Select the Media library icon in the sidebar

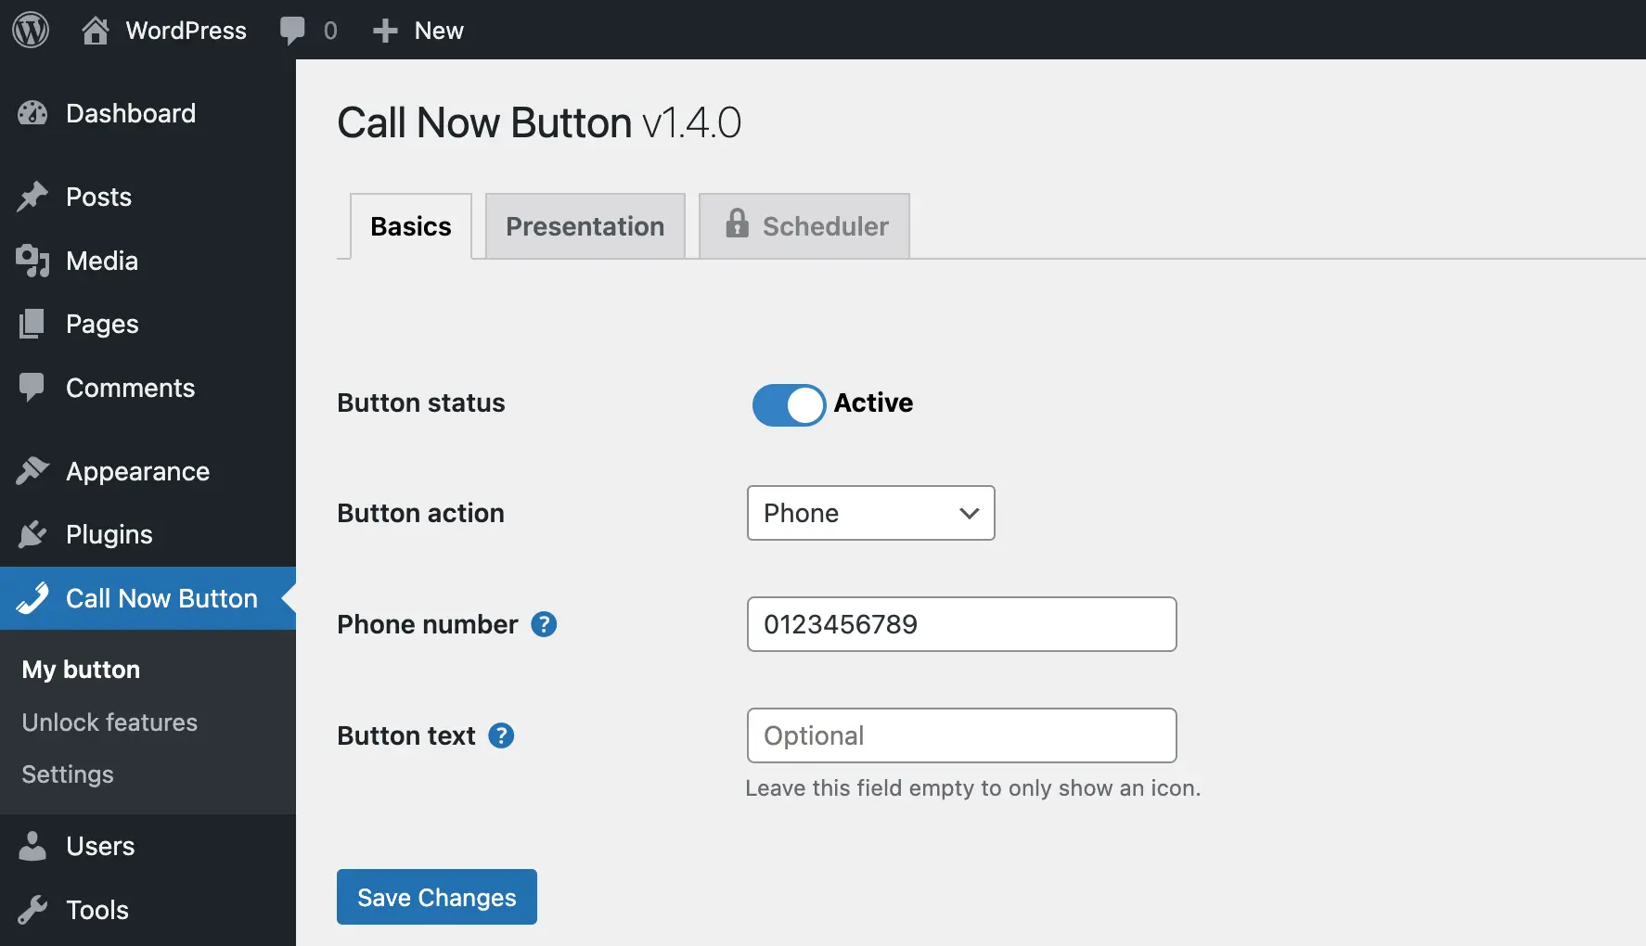[x=33, y=261]
